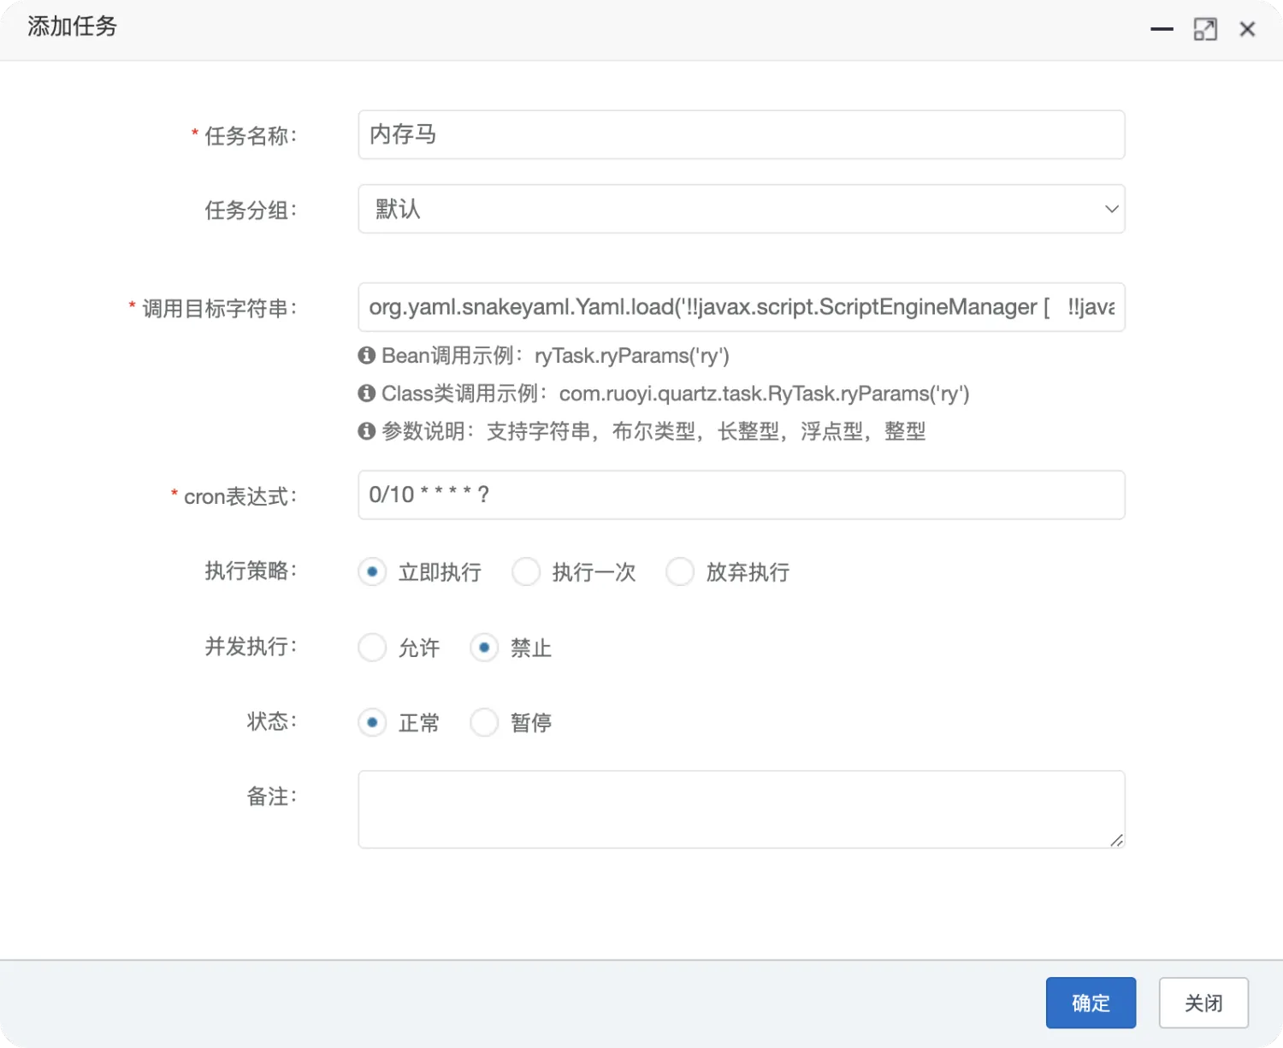Image resolution: width=1283 pixels, height=1048 pixels.
Task: Select 放弃执行 execution policy
Action: point(680,571)
